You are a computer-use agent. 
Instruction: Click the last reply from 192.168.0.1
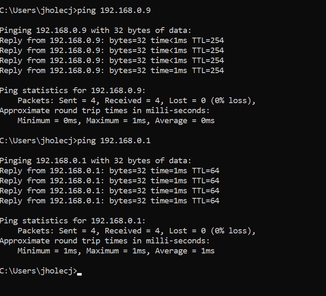click(x=109, y=201)
